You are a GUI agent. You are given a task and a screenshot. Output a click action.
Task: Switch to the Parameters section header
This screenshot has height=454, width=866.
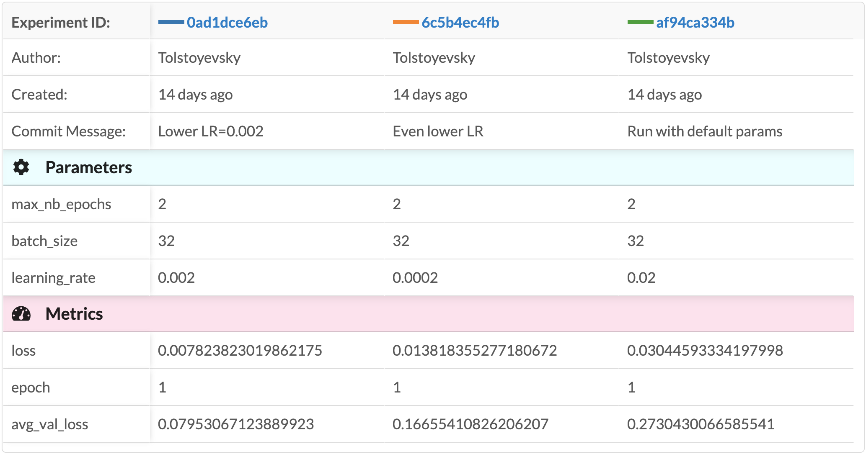coord(89,168)
